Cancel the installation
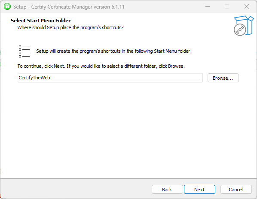This screenshot has width=257, height=199. [236, 190]
